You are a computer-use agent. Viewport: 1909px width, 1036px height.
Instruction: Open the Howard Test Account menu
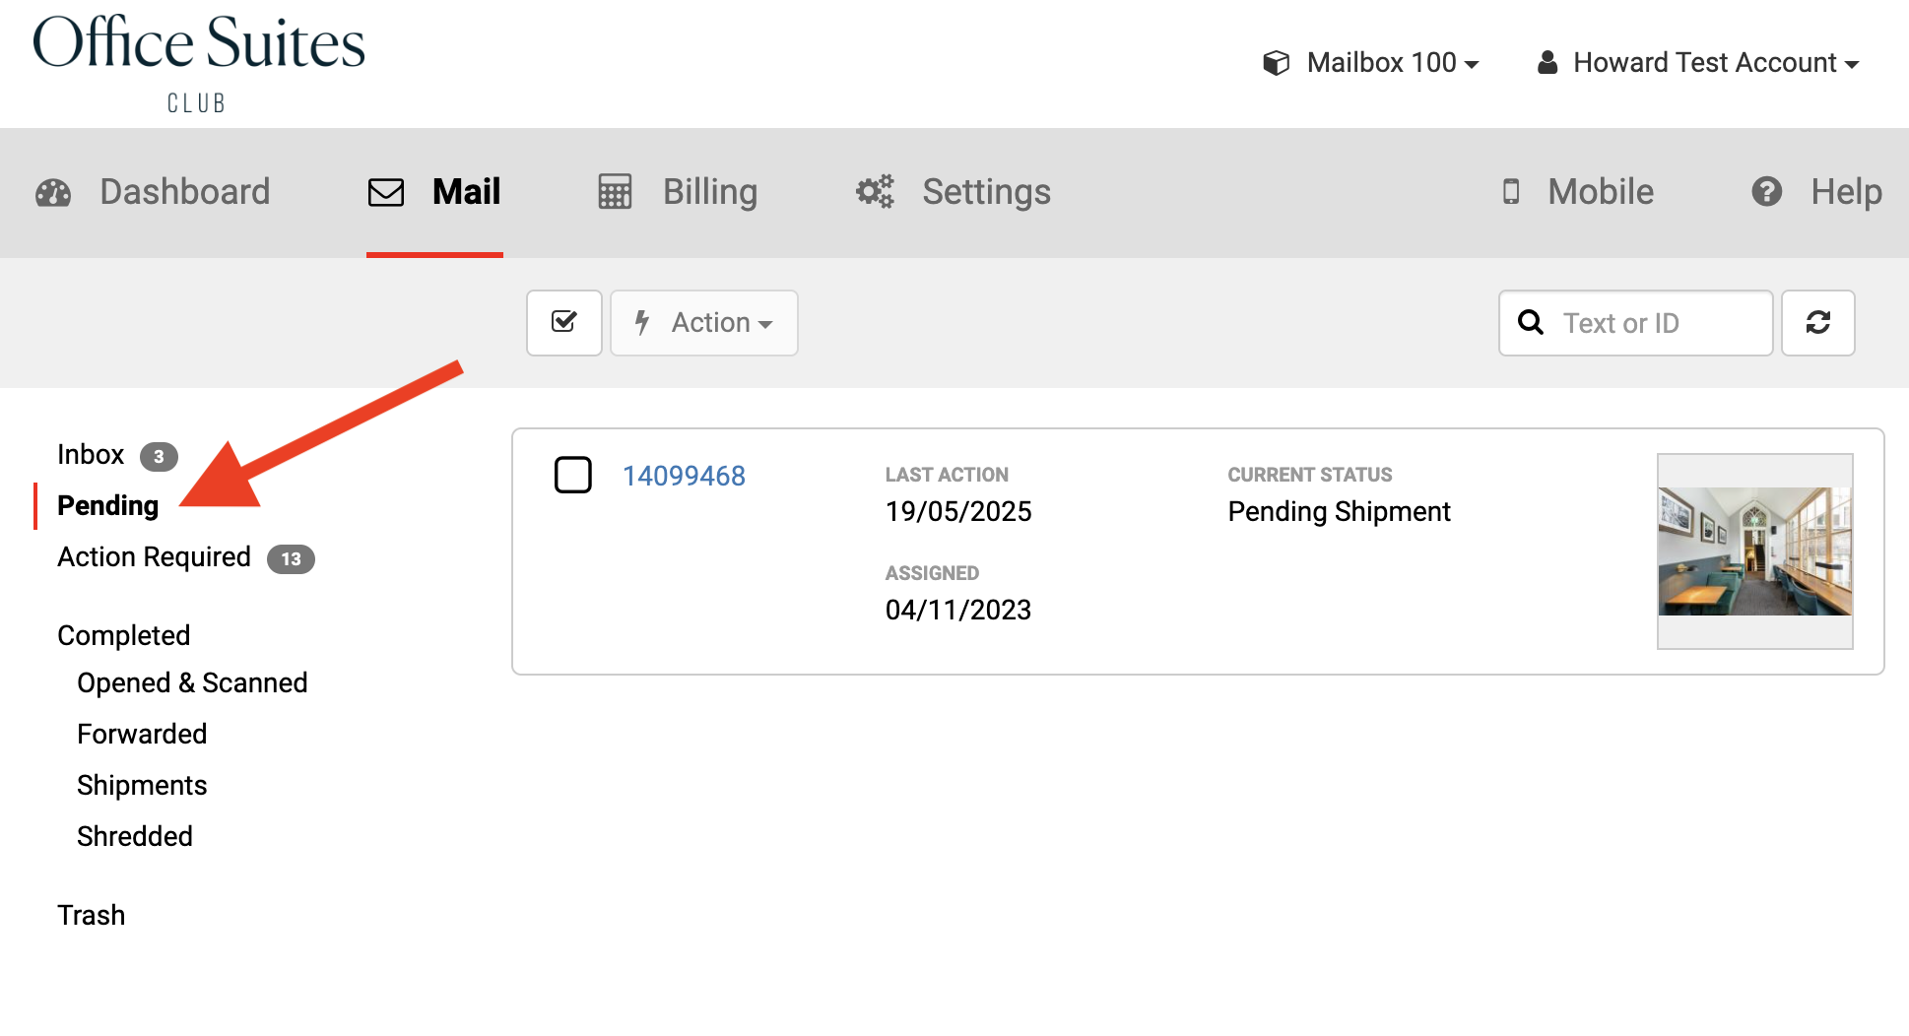(1698, 63)
